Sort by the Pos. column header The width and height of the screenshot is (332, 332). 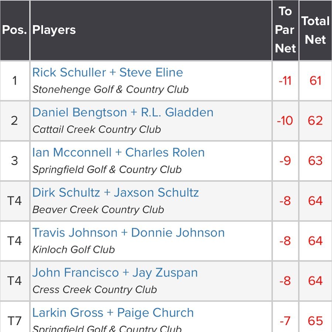coord(14,30)
